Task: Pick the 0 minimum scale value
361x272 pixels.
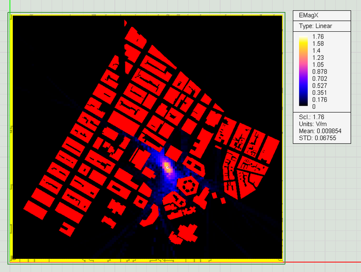Action: click(x=314, y=107)
